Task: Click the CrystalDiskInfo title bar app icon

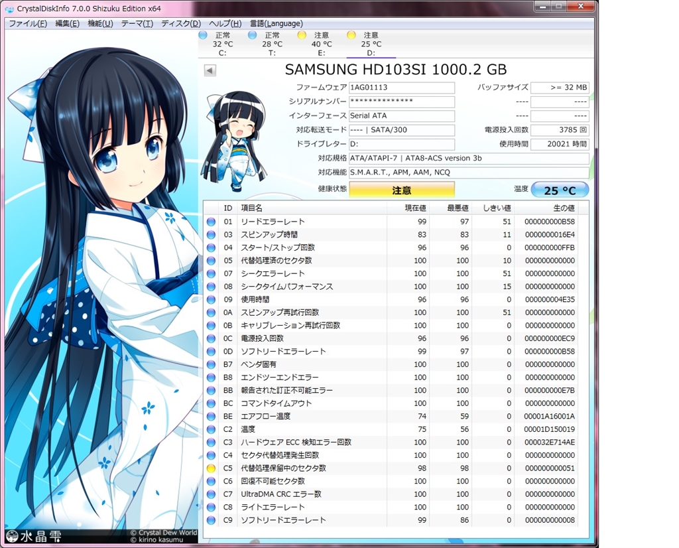Action: pos(9,9)
